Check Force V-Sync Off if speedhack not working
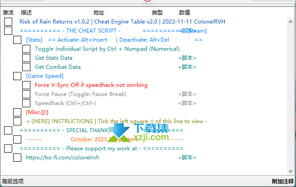 tap(26, 85)
